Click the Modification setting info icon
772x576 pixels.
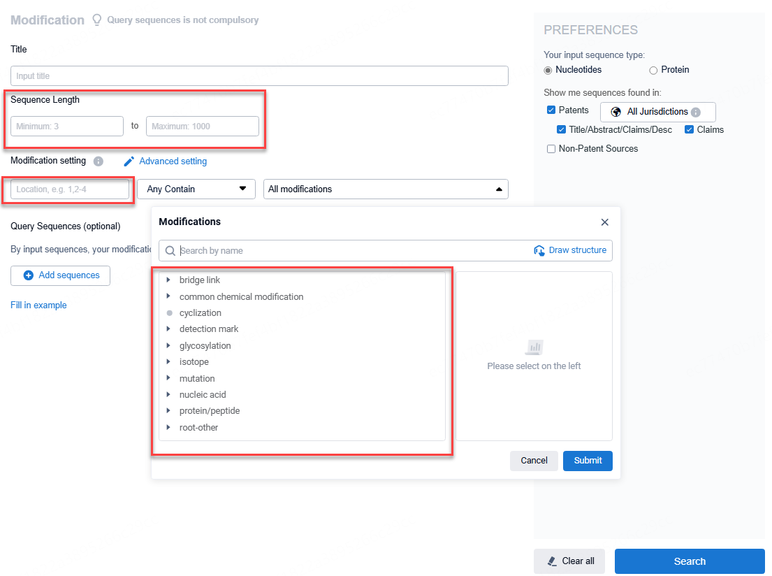(99, 161)
